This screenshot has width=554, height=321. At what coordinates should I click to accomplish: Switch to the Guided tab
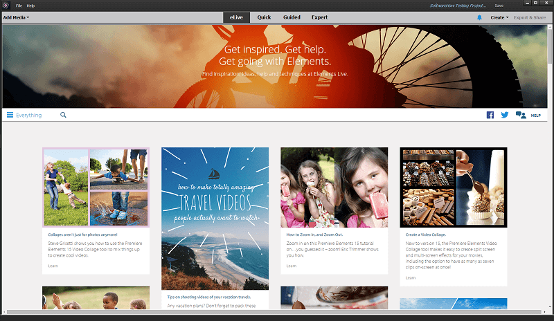click(292, 17)
